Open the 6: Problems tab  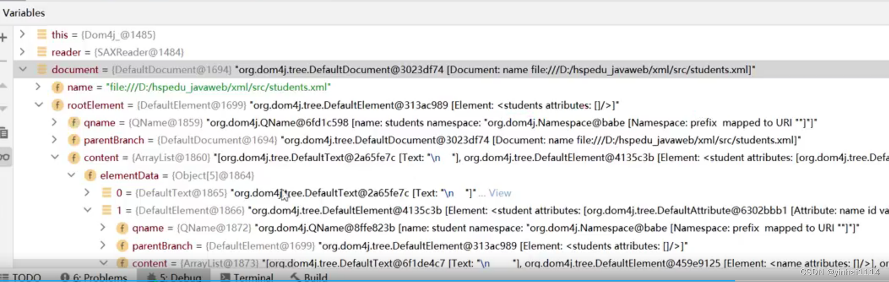pos(93,277)
